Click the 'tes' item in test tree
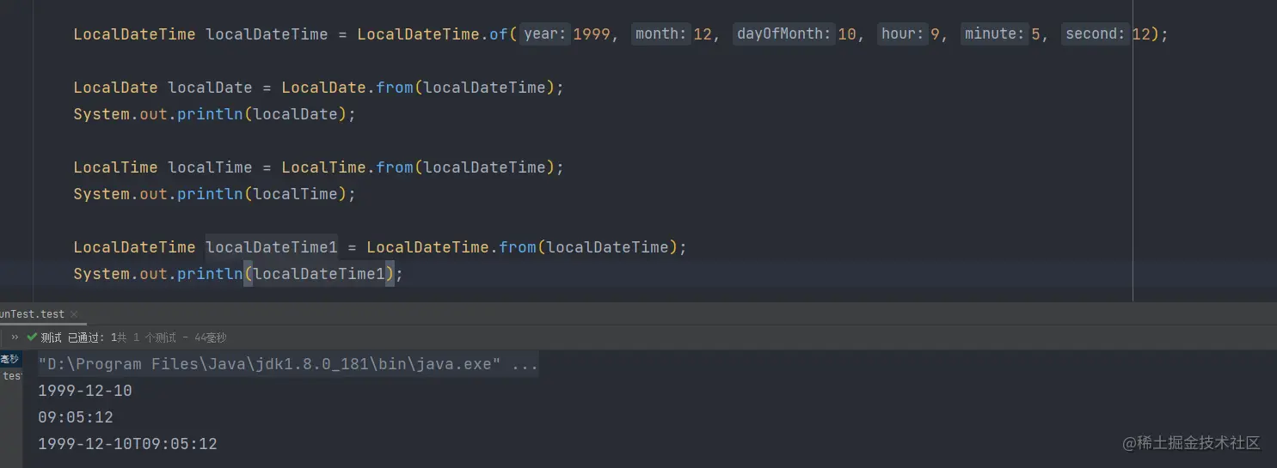The image size is (1277, 468). coord(11,375)
